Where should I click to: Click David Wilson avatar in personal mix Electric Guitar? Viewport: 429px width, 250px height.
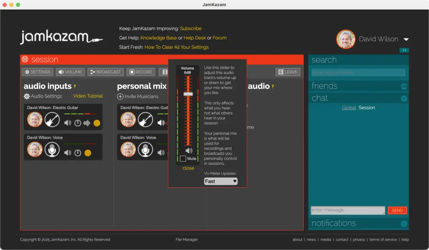point(128,120)
